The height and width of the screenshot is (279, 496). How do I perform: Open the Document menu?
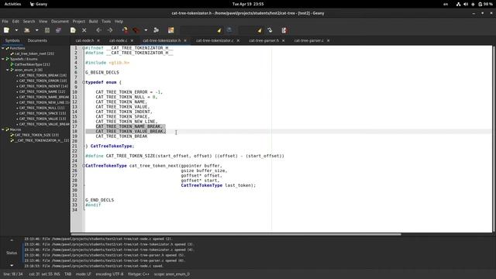click(x=60, y=22)
